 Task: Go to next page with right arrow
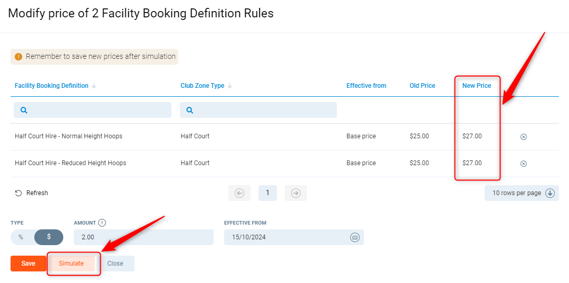(296, 193)
